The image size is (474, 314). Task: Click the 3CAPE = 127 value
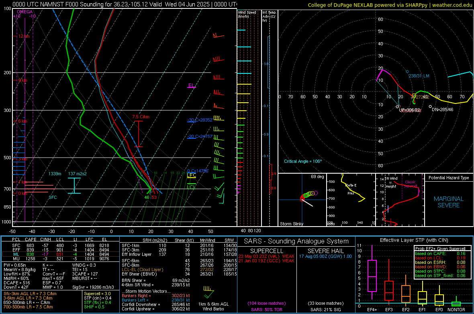click(85, 274)
